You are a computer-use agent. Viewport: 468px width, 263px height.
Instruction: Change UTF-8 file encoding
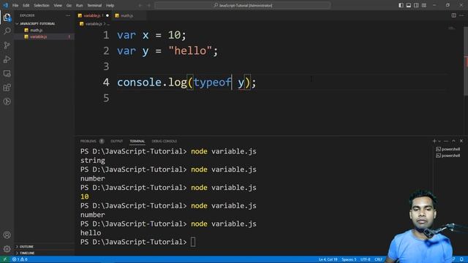(x=366, y=259)
